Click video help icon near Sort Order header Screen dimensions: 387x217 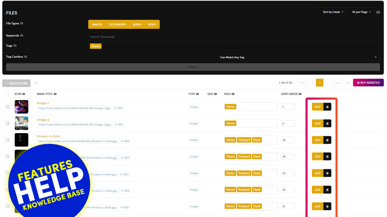click(x=300, y=94)
